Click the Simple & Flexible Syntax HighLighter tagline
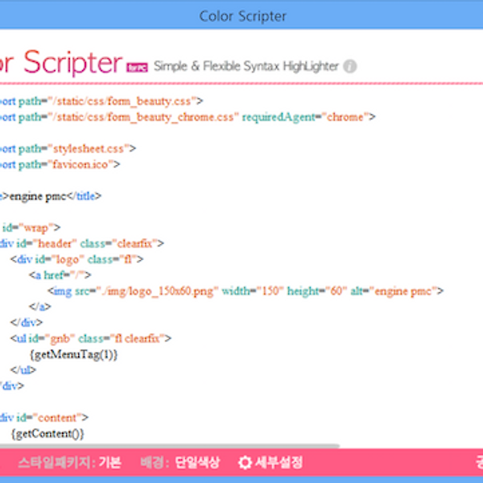The image size is (483, 483). point(246,66)
